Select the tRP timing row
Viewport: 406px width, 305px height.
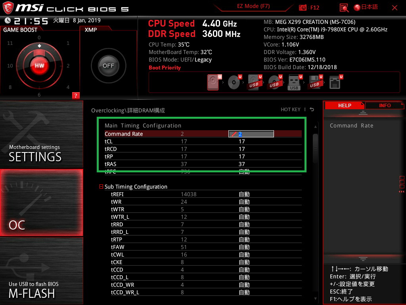pos(203,156)
